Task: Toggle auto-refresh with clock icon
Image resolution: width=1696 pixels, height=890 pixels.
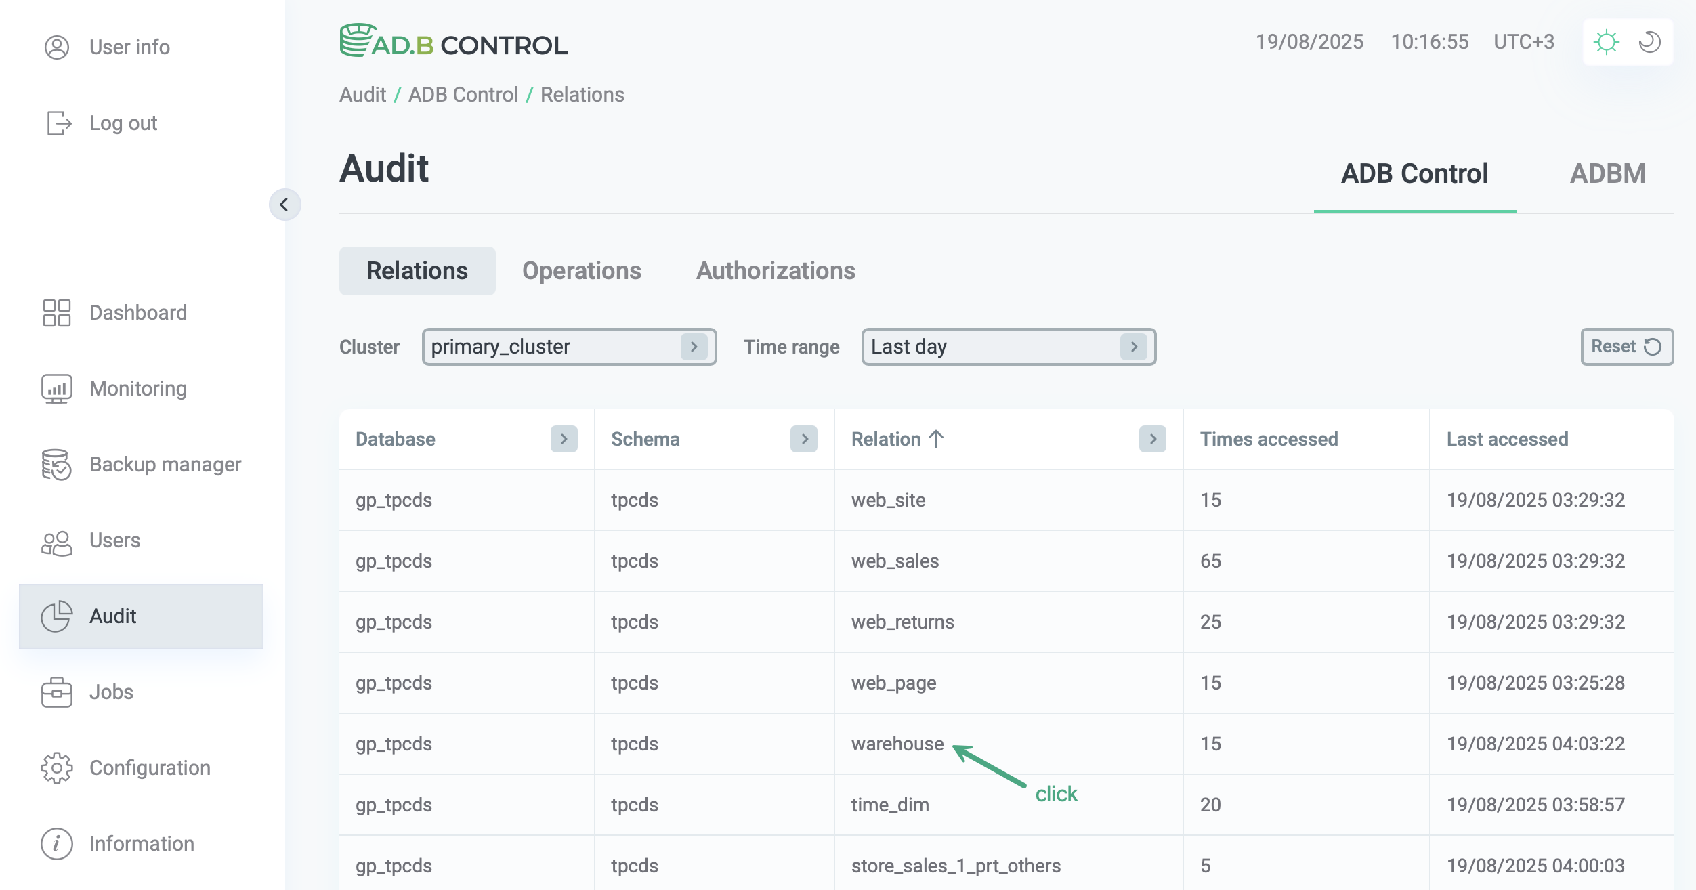Action: point(1651,42)
